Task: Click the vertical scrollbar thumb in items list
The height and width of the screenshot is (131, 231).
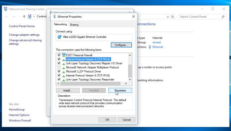Action: click(130, 71)
